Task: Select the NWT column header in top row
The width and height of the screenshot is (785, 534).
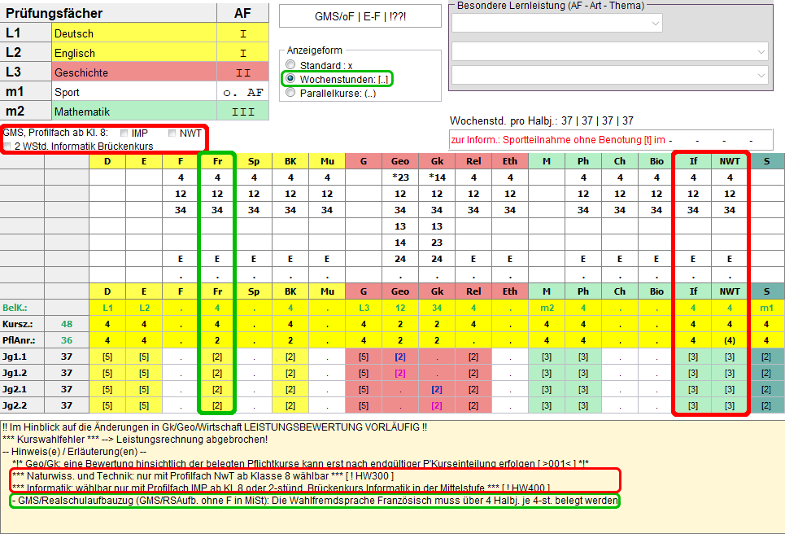Action: click(x=730, y=161)
